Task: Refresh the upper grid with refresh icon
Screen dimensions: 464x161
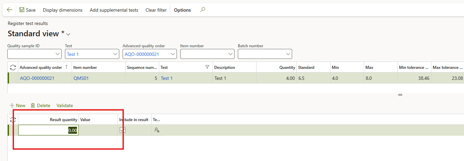Action: [x=13, y=68]
